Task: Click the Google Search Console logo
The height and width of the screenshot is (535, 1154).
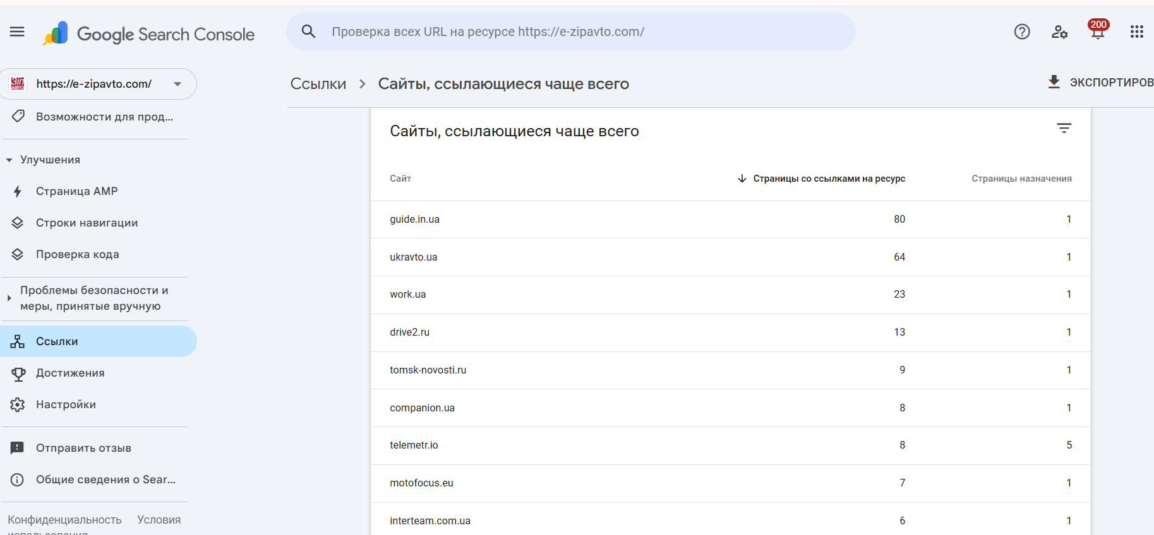Action: click(149, 34)
